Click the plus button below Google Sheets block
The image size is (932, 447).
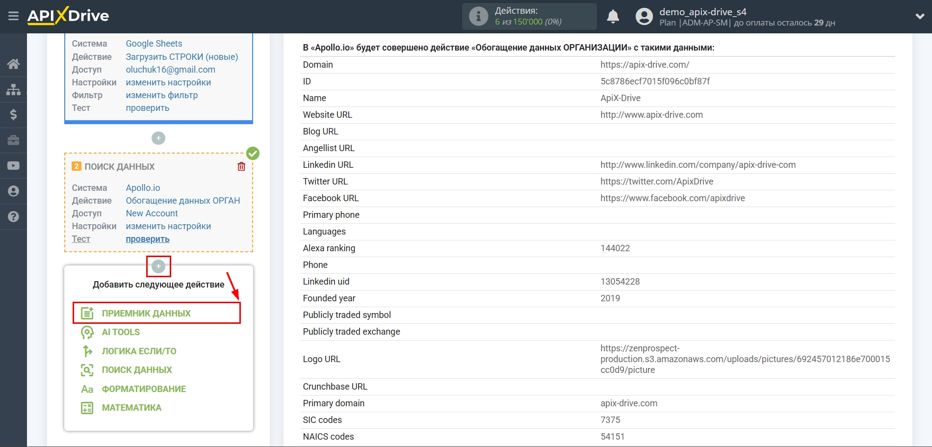point(158,138)
